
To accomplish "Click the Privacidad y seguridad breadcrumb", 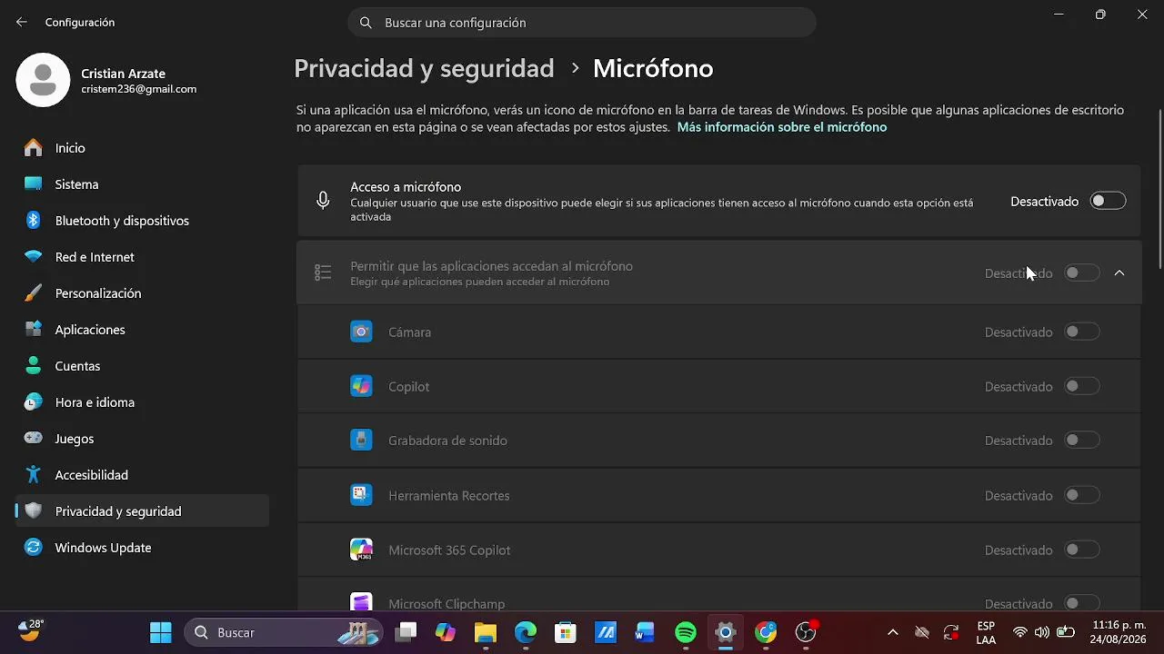I will pos(424,68).
